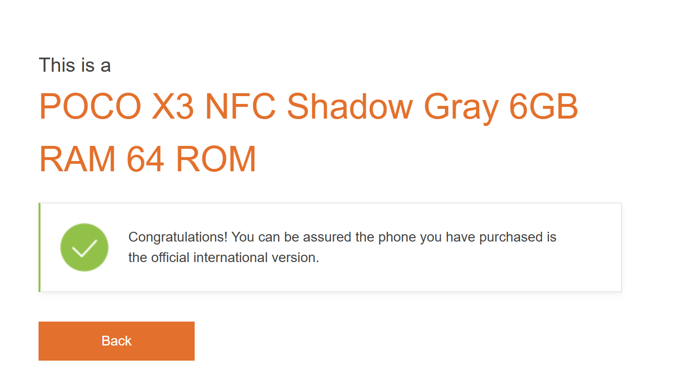Click the word "Shadow" in the heading
682x386 pixels.
[350, 106]
